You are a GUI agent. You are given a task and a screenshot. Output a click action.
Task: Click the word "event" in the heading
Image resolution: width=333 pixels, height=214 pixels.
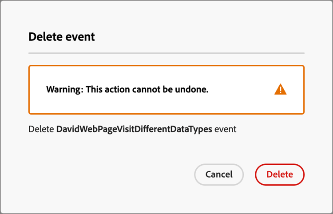(x=80, y=36)
